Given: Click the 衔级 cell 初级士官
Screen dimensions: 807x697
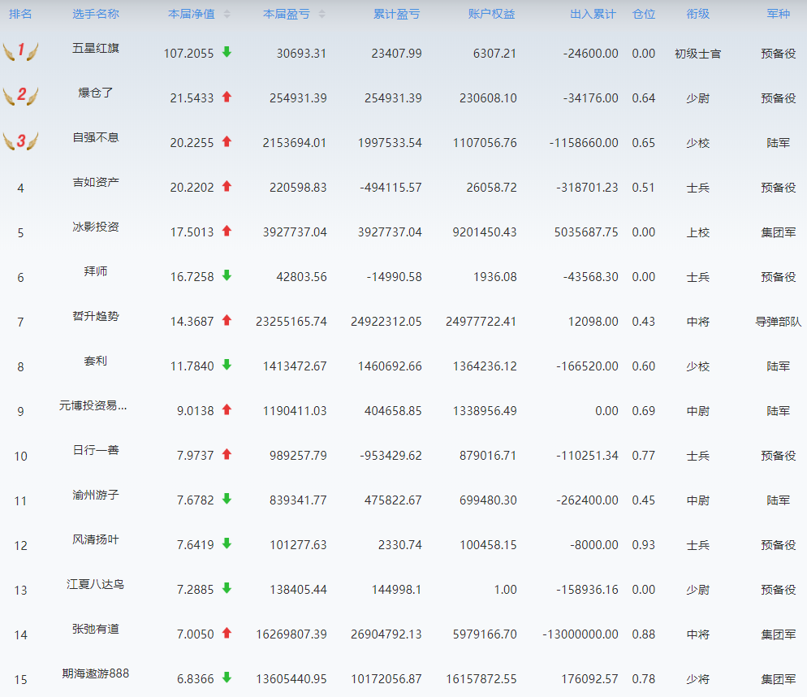Looking at the screenshot, I should [x=698, y=54].
